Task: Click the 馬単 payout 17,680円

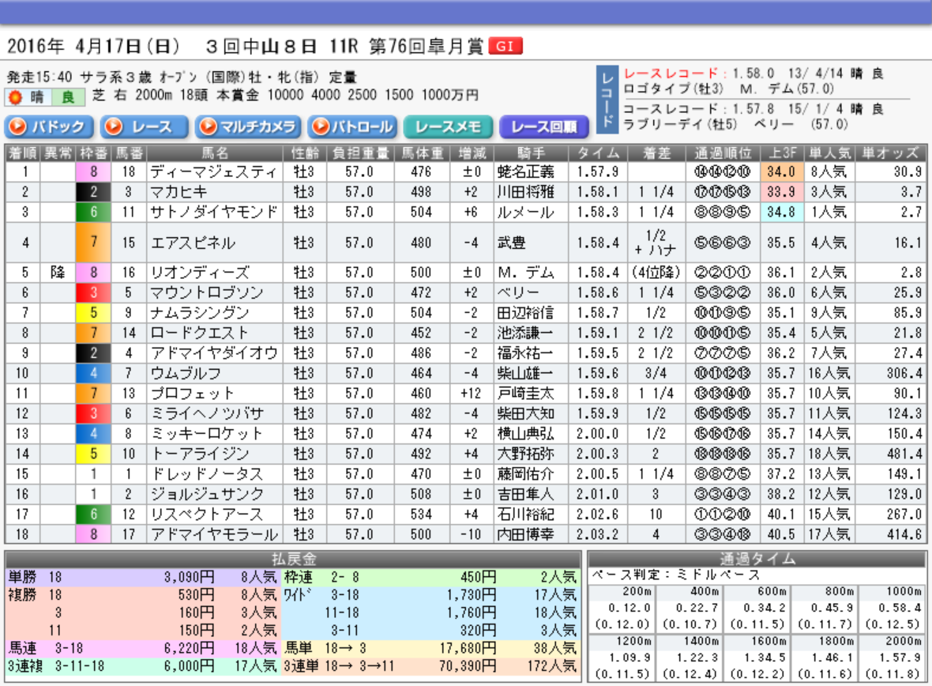Action: pos(468,649)
